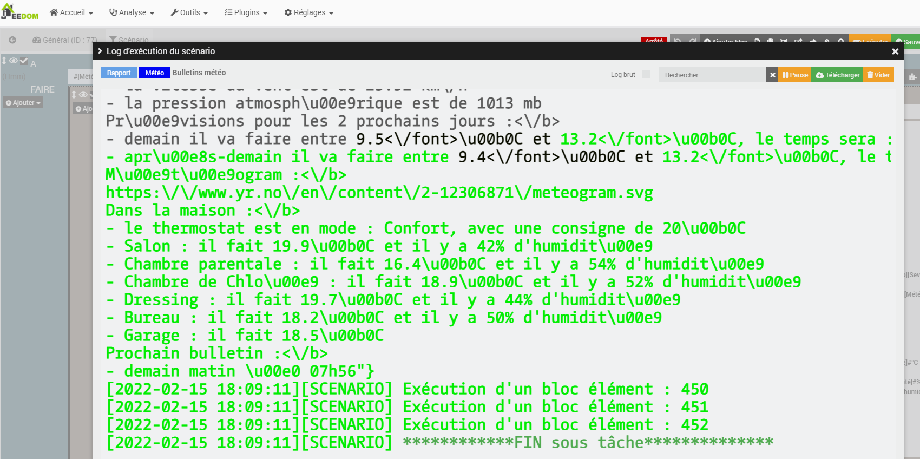Screen dimensions: 920x459
Task: Click the line 'Dans la maison :'
Action: pyautogui.click(x=203, y=211)
